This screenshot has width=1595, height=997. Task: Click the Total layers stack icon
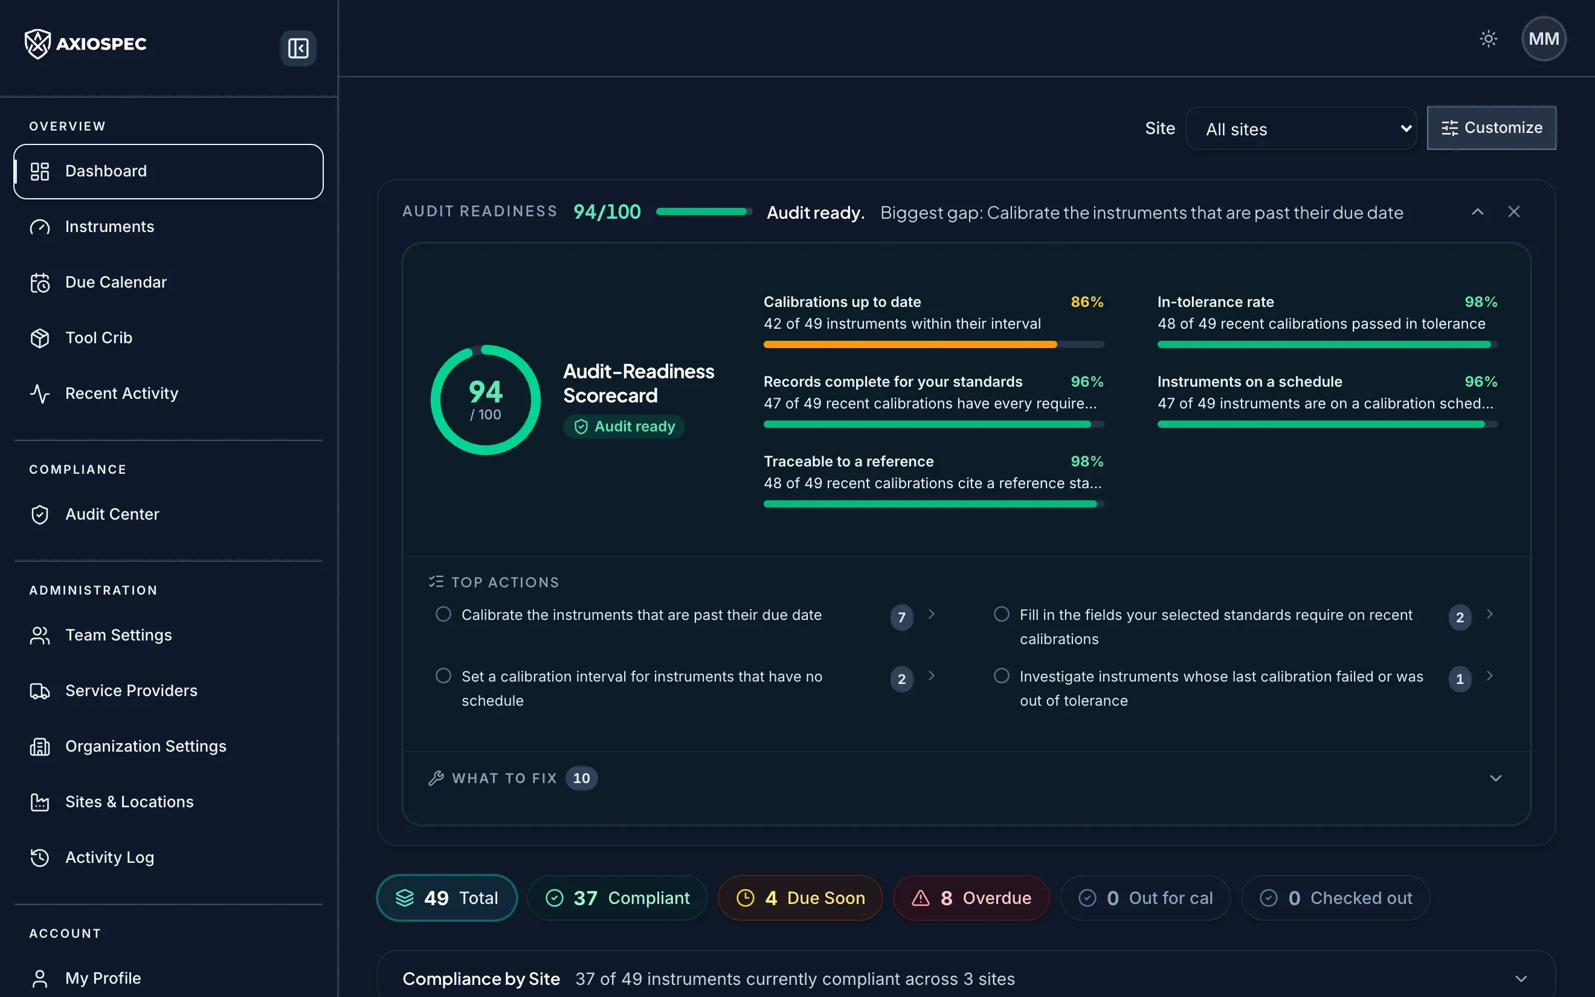point(405,898)
